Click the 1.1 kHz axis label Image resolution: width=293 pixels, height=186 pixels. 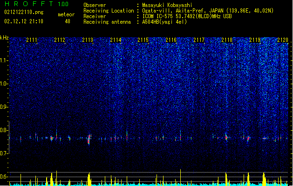click(x=4, y=60)
